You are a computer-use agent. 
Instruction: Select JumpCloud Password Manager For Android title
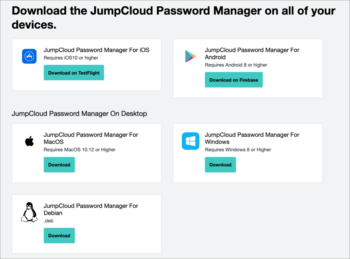[x=252, y=53]
